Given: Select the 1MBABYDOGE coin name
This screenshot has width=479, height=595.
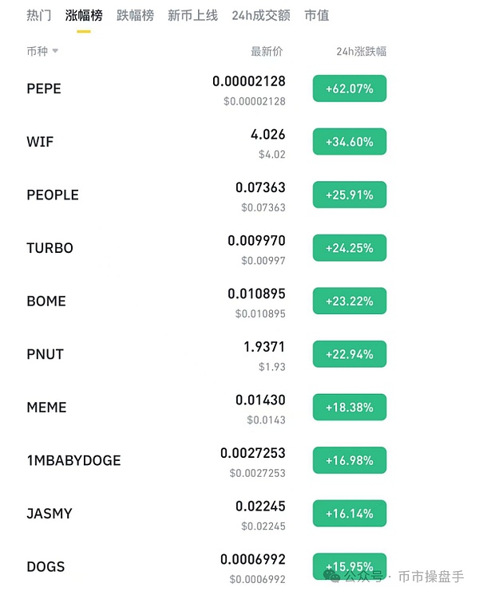Looking at the screenshot, I should point(73,461).
